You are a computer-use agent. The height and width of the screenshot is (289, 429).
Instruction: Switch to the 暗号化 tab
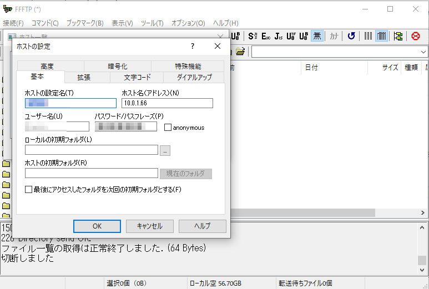tap(117, 66)
